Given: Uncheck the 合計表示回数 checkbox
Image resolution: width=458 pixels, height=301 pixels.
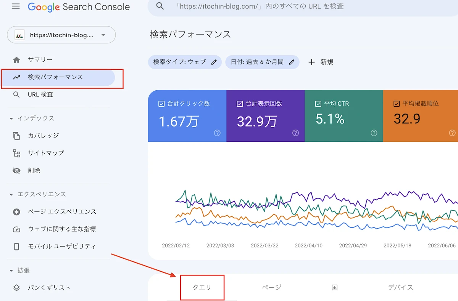Looking at the screenshot, I should [240, 104].
